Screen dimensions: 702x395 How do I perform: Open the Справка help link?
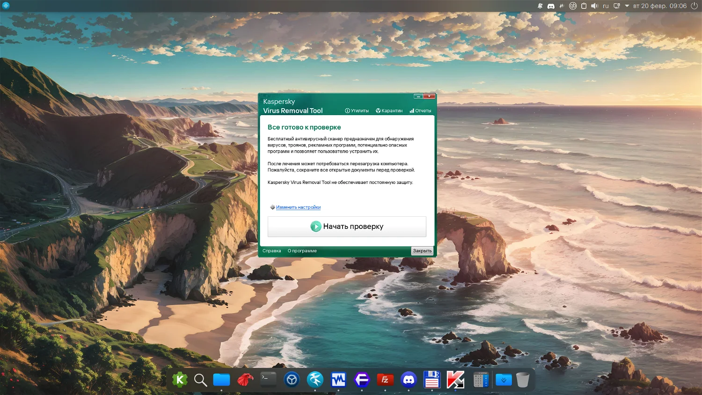pyautogui.click(x=272, y=251)
